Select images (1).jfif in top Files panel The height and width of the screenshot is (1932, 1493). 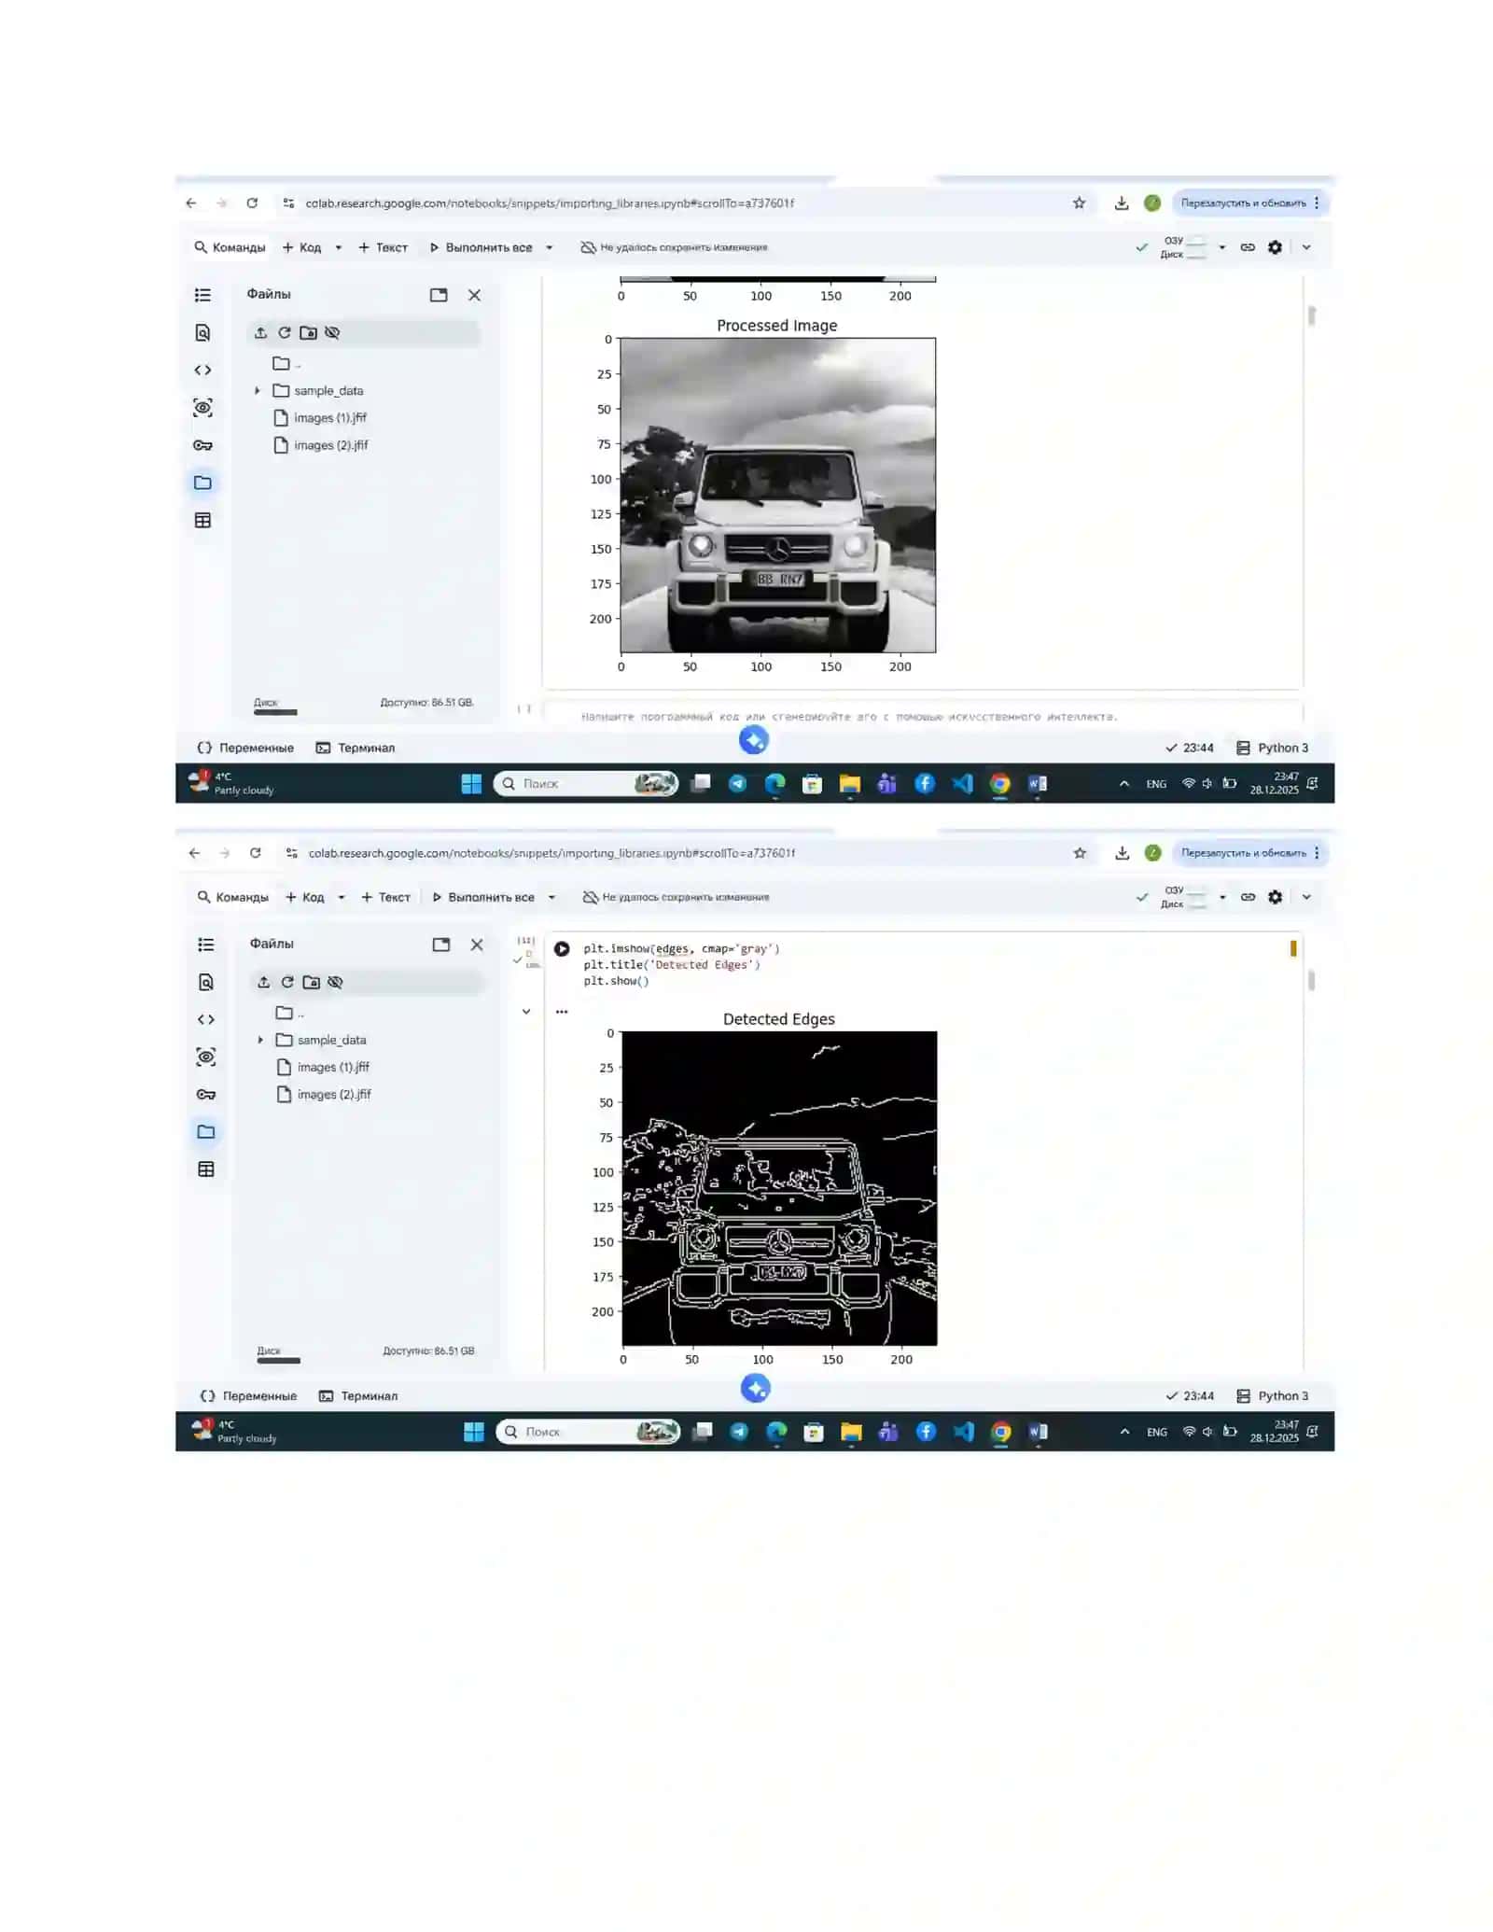tap(320, 418)
